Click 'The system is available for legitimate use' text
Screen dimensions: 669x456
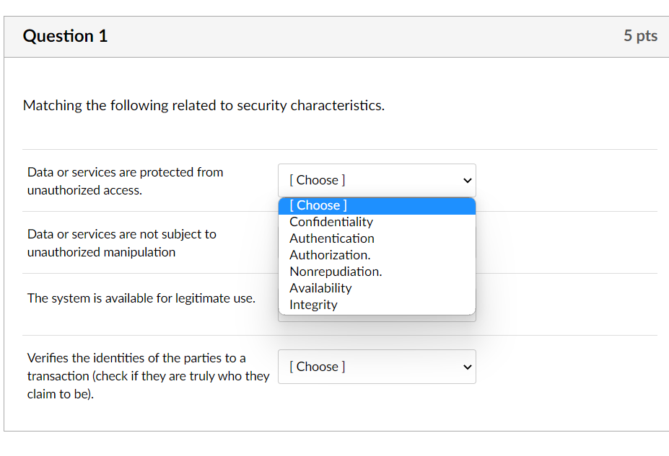141,298
